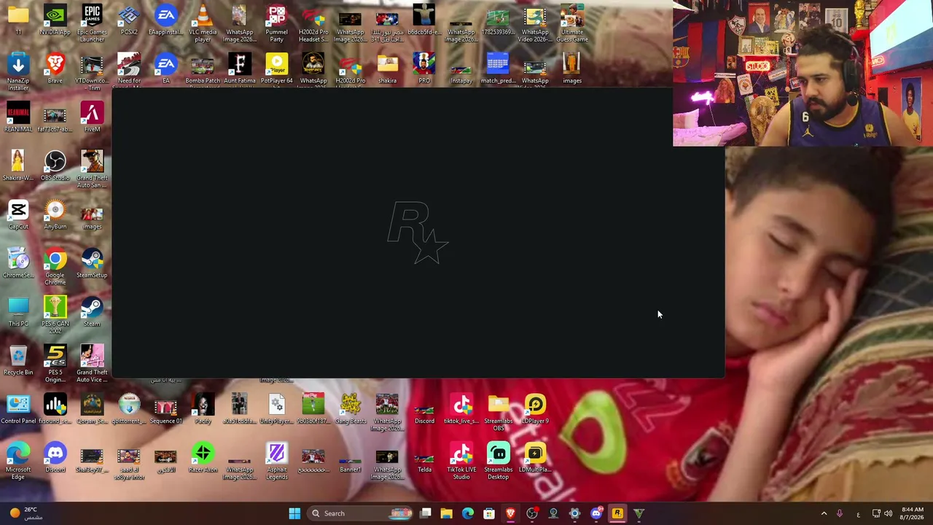This screenshot has height=525, width=933.
Task: Open the clock and date flyout
Action: coord(912,513)
